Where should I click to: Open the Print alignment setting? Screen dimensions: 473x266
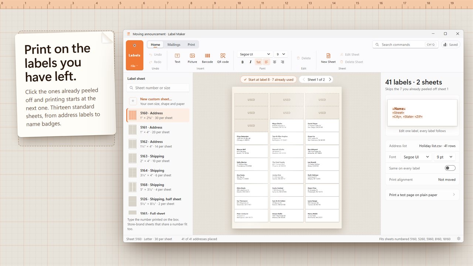point(422,180)
